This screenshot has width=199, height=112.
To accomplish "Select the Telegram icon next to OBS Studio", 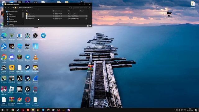I will [x=43, y=36].
